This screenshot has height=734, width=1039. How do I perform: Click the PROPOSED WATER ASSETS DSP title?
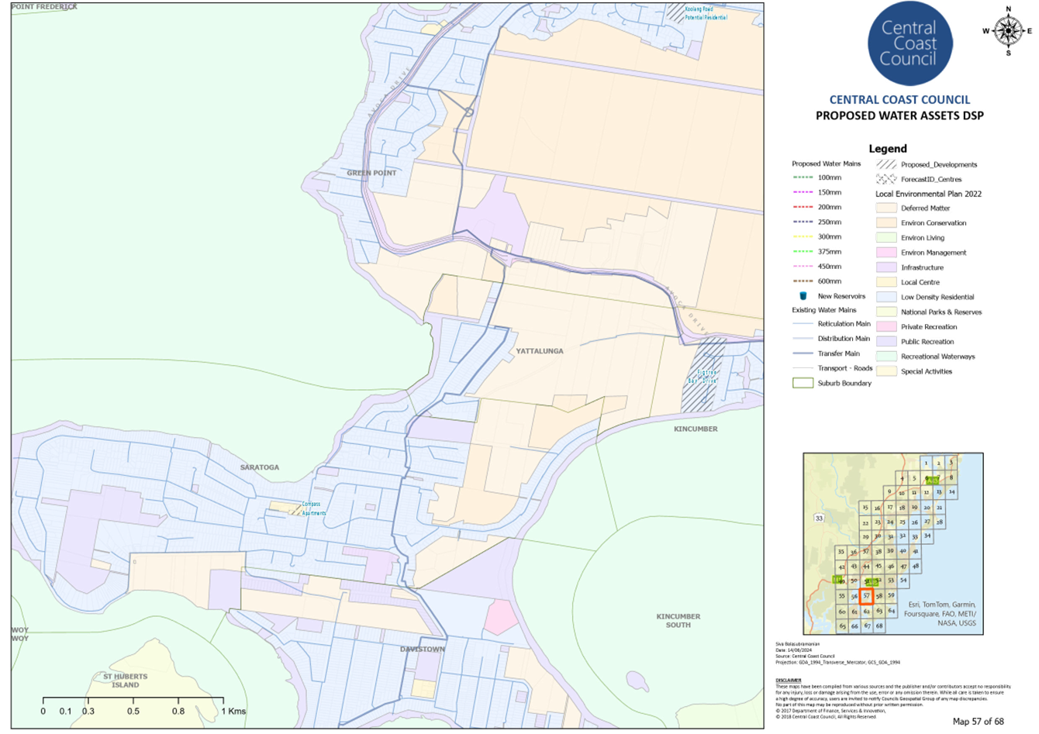[x=899, y=116]
